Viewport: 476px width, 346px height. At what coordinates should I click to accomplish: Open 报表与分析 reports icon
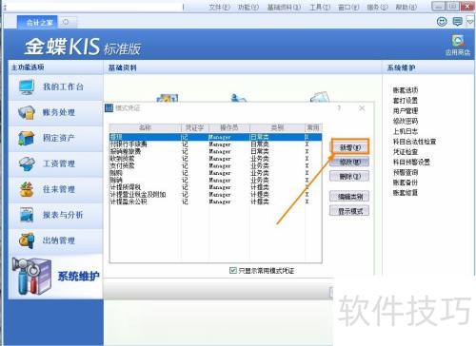[x=27, y=215]
